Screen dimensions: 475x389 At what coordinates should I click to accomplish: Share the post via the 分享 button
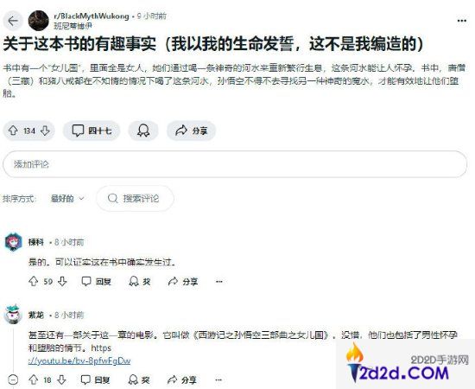tap(191, 131)
